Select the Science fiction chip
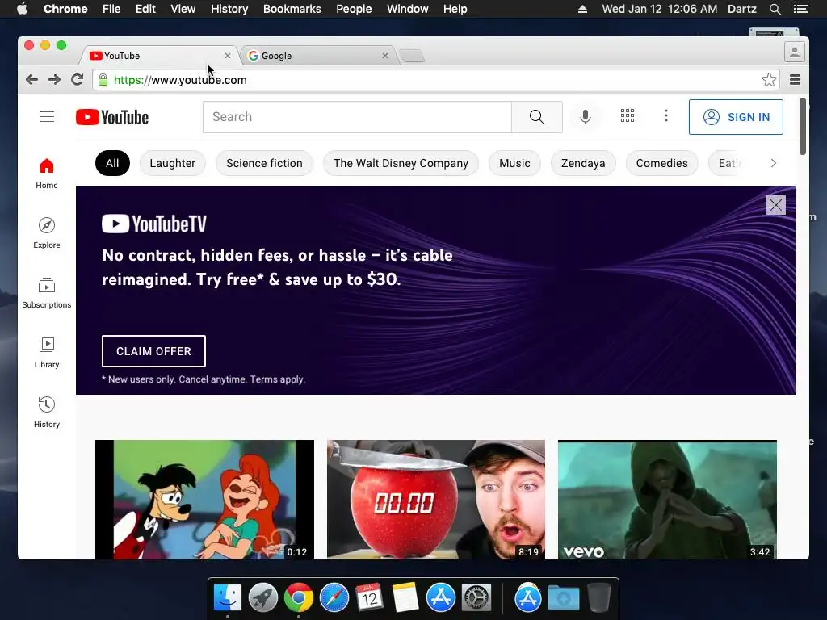The image size is (827, 620). 264,163
